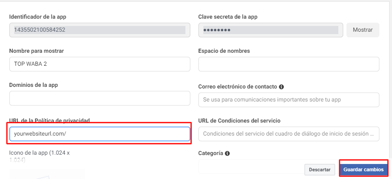This screenshot has width=392, height=179.
Task: Focus the Nombre para mostrar field containing TOP WABA 2
Action: (99, 64)
